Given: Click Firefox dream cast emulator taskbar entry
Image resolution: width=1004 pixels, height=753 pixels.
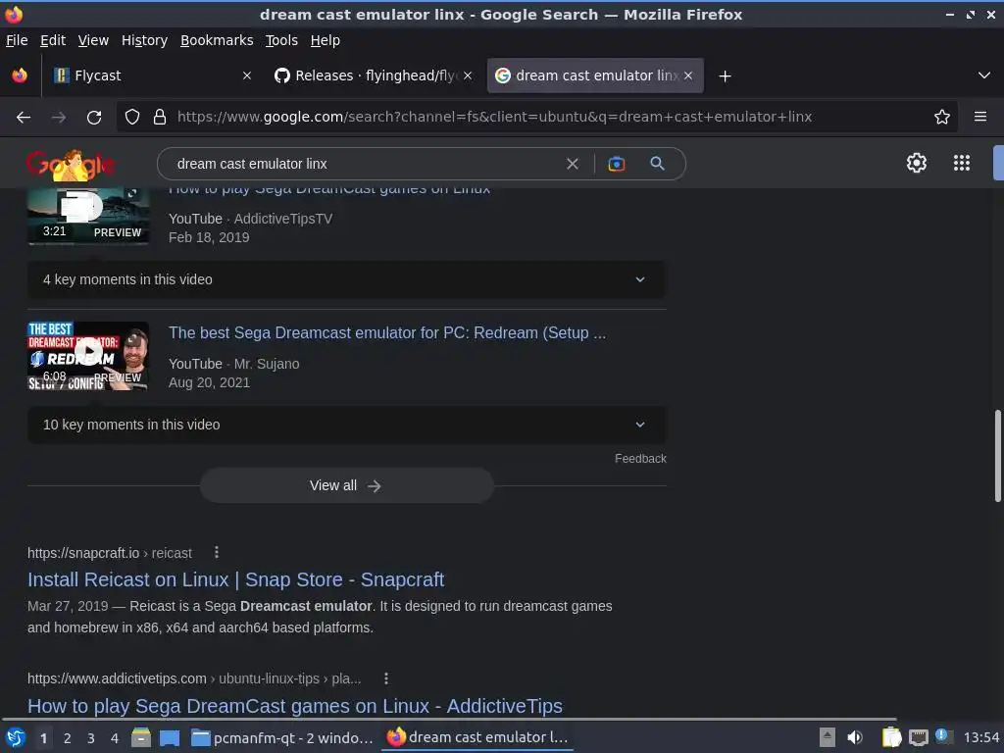Looking at the screenshot, I should pyautogui.click(x=477, y=737).
